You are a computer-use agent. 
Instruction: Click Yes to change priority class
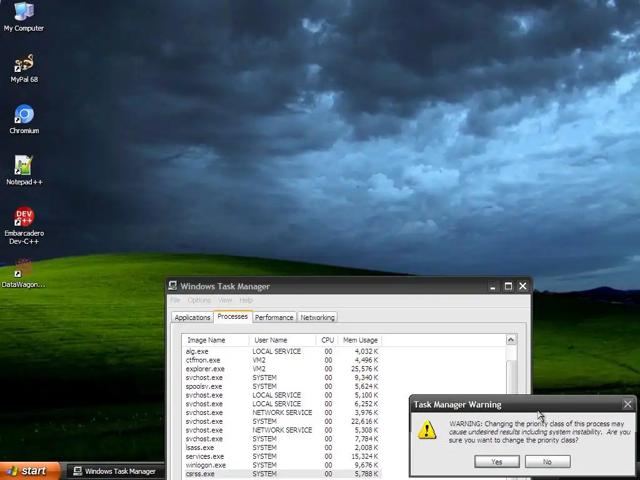tap(497, 462)
